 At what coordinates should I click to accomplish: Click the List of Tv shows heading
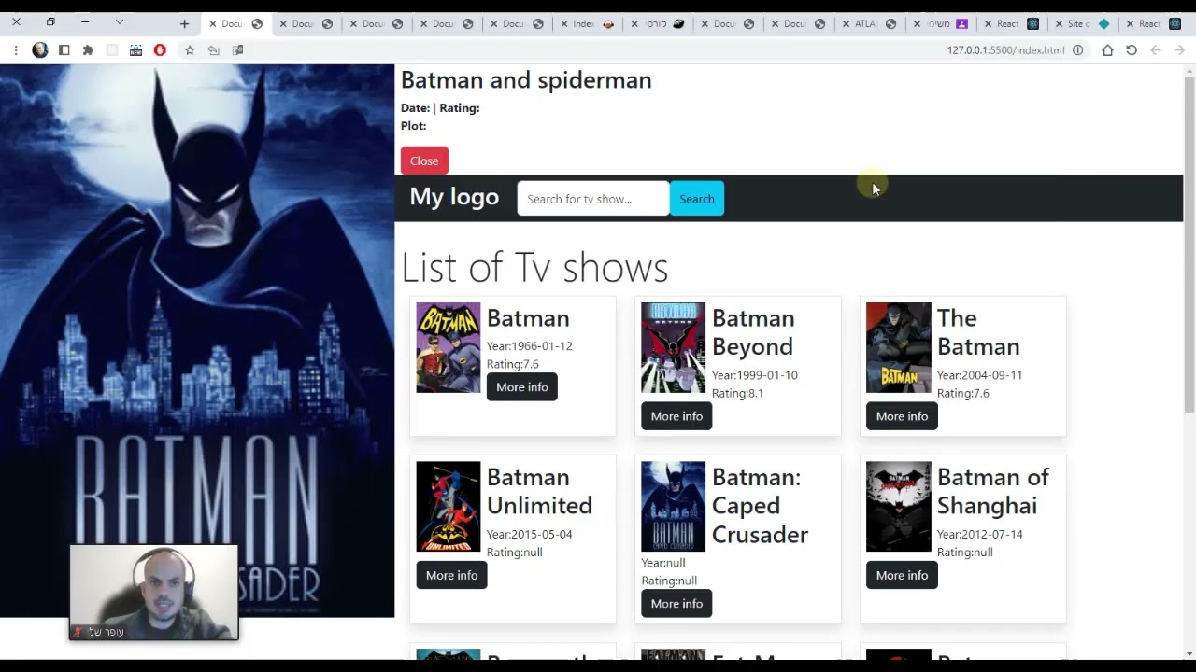coord(534,268)
